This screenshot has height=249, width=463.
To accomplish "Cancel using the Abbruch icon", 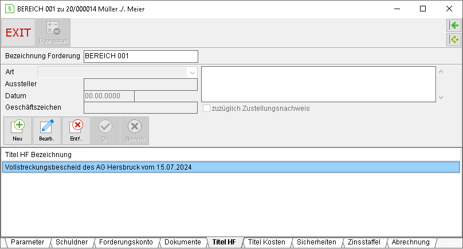I will 134,131.
